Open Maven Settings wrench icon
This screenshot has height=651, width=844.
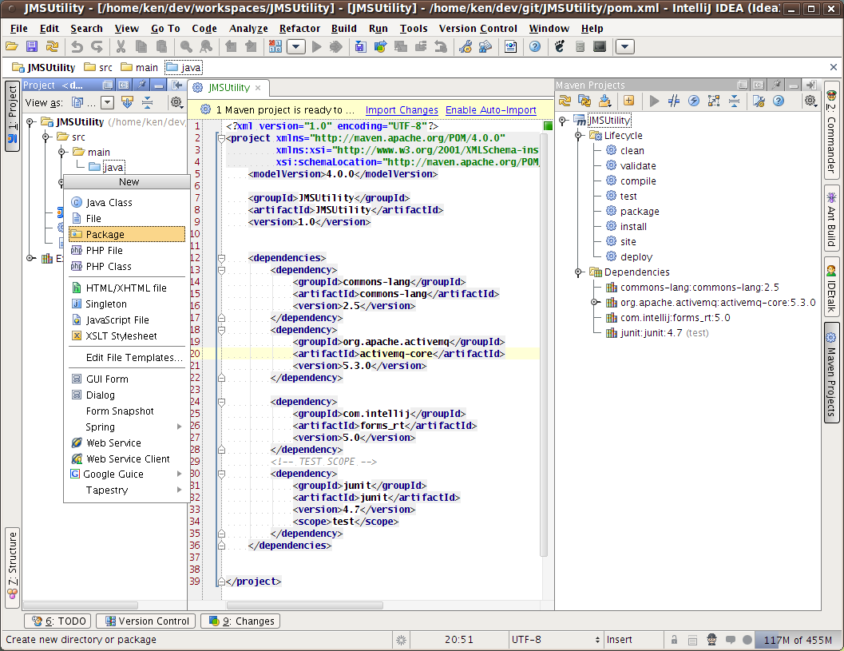[759, 101]
